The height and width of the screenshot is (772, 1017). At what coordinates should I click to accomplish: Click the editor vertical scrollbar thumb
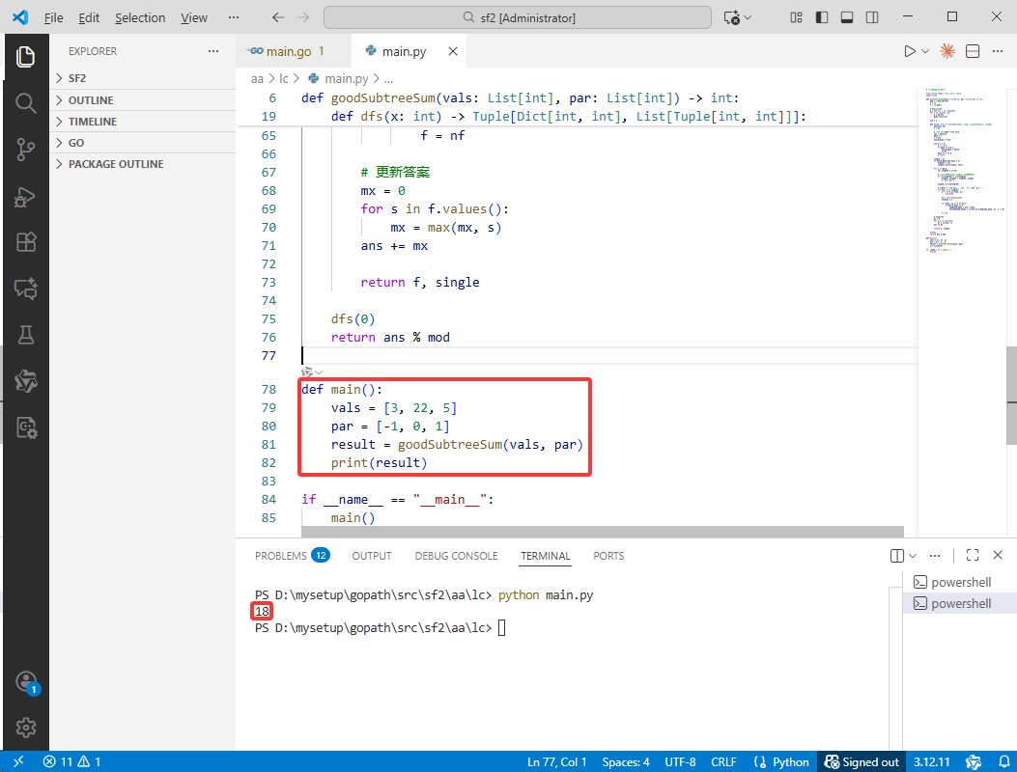(x=1011, y=396)
